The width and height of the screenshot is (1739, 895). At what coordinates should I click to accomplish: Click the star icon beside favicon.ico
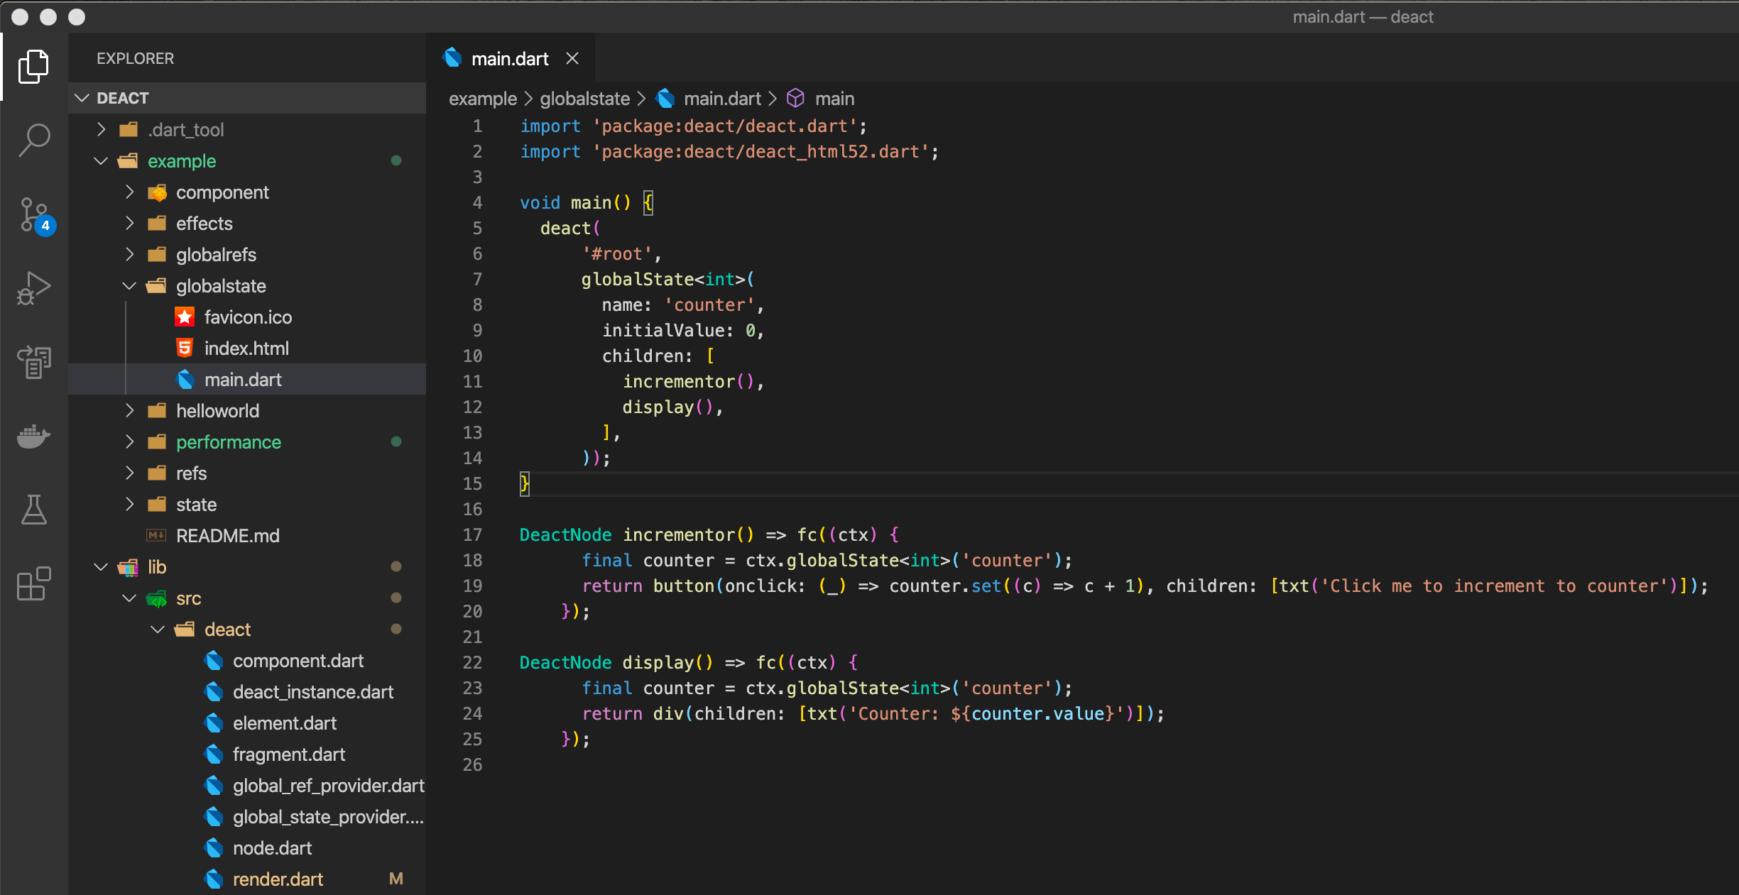click(185, 317)
